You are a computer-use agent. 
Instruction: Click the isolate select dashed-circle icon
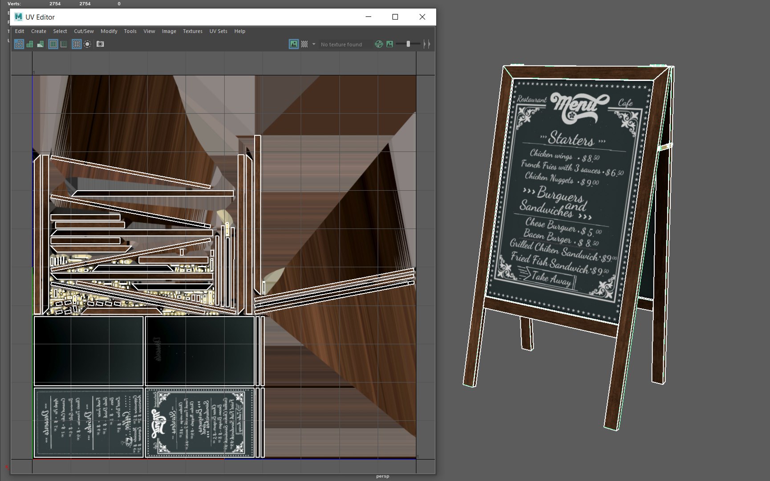point(88,44)
